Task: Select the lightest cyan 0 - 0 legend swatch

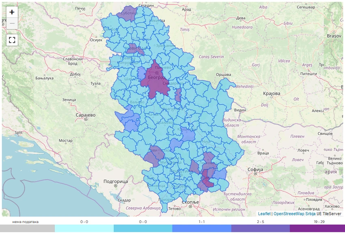Action: (84, 228)
